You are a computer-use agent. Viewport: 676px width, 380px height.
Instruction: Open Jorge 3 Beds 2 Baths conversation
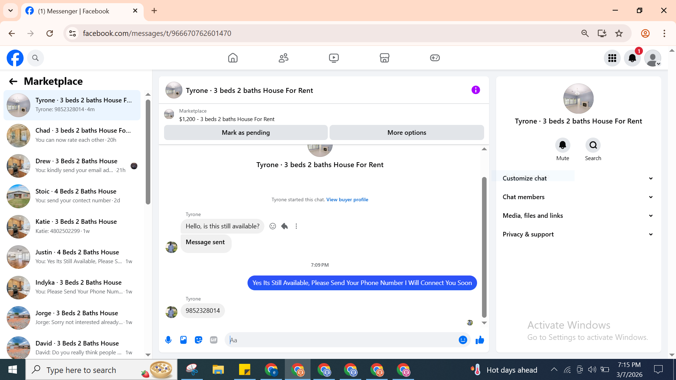pyautogui.click(x=72, y=318)
